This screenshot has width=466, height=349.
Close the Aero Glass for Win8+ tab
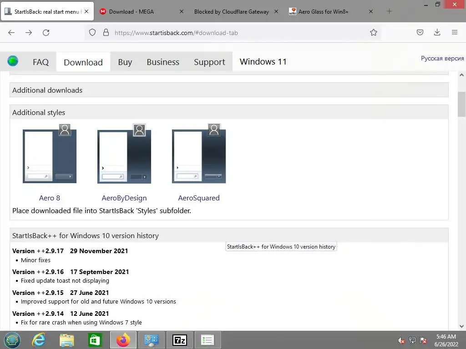click(x=371, y=11)
